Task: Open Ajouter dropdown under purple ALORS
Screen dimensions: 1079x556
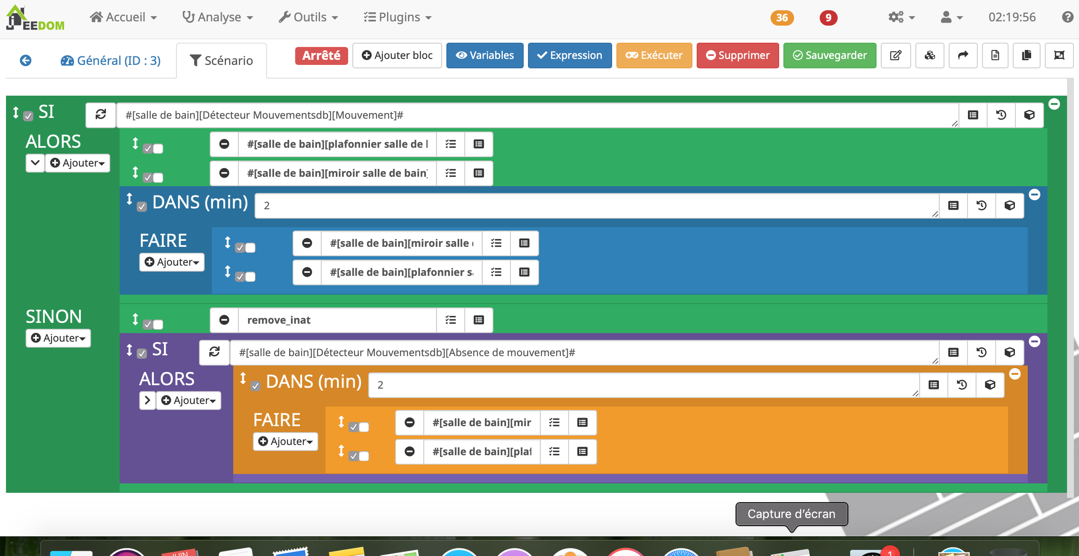Action: [x=189, y=401]
